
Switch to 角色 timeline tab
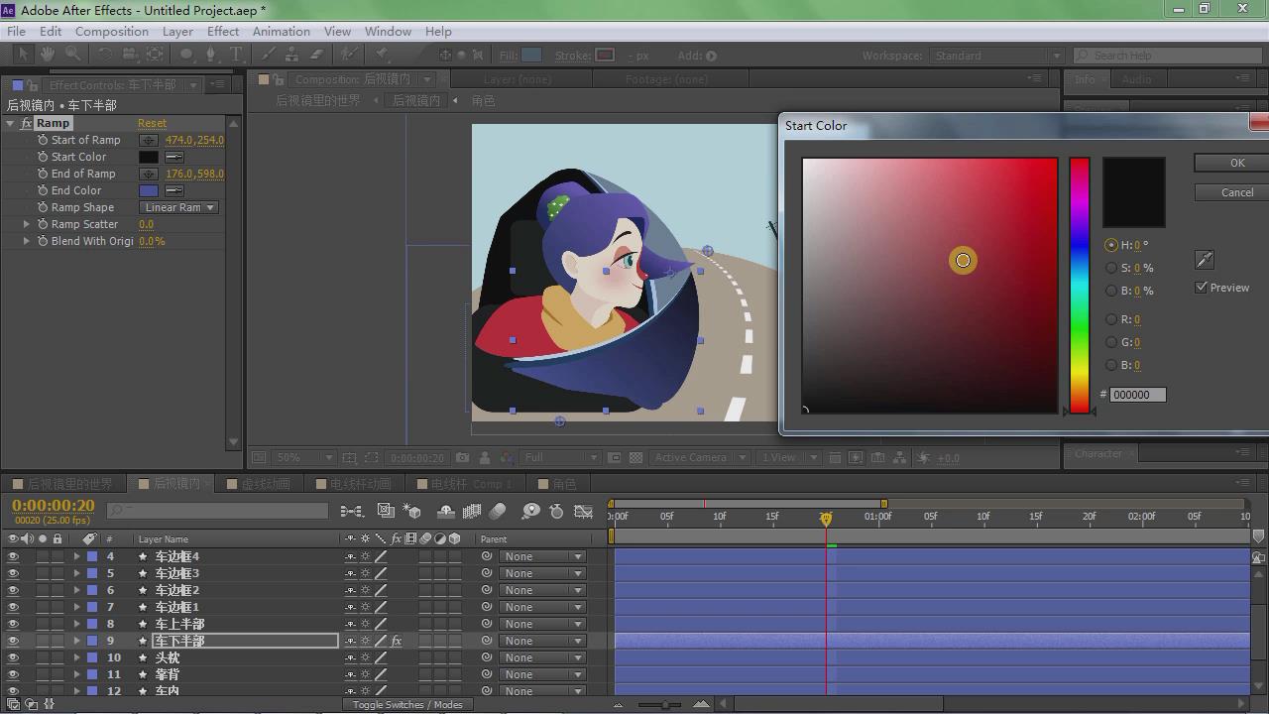(564, 484)
